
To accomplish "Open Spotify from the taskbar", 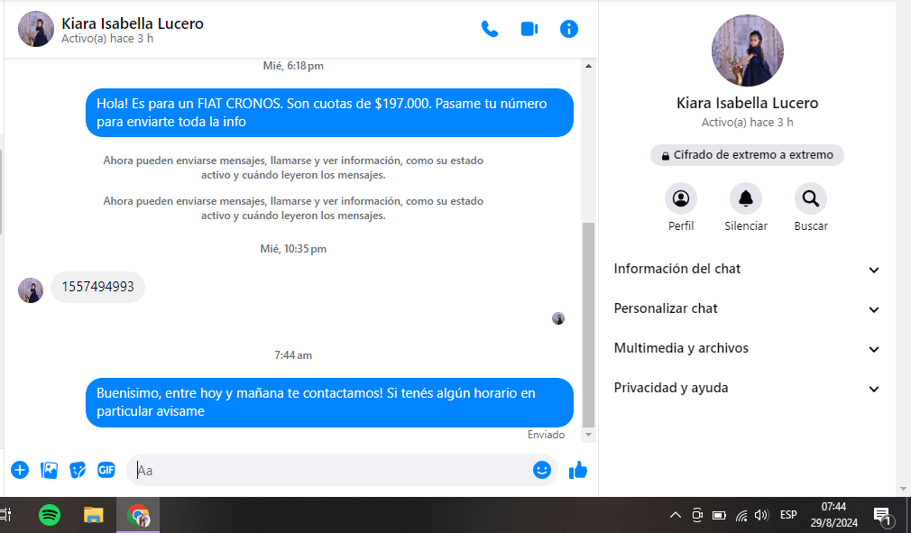I will point(51,515).
